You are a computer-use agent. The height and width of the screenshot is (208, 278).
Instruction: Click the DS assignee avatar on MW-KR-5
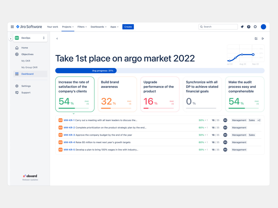225,150
